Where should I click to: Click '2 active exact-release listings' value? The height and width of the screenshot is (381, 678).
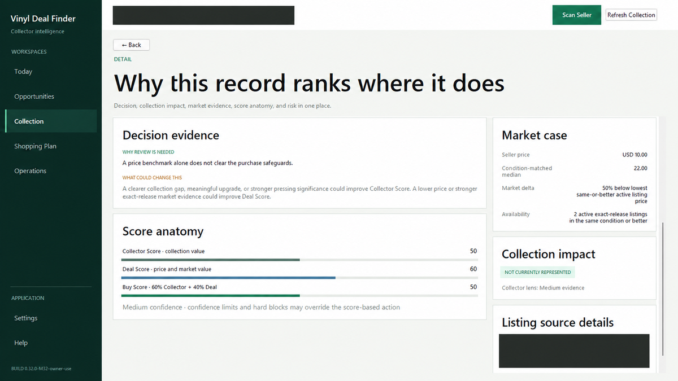[x=608, y=217]
